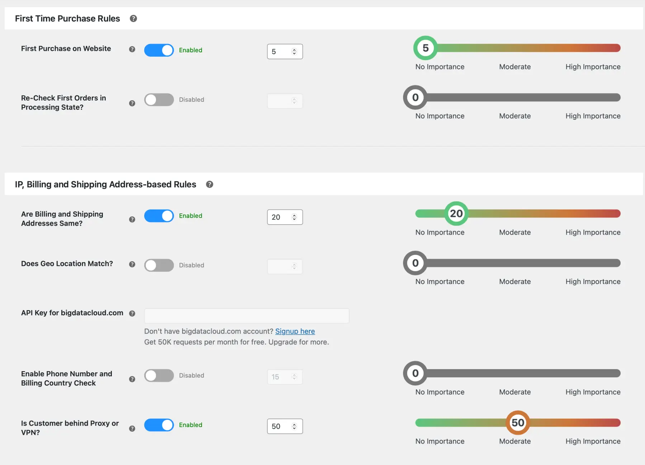This screenshot has height=465, width=645.
Task: Open help tooltip for Does Geo Location Match
Action: pyautogui.click(x=132, y=264)
